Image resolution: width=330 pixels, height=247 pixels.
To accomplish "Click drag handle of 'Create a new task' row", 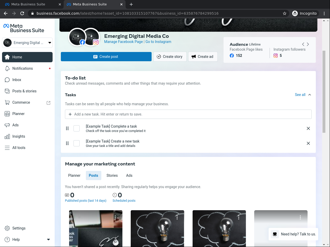I will pos(67,143).
